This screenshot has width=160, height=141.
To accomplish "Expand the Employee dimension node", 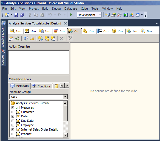I will coord(13,125).
